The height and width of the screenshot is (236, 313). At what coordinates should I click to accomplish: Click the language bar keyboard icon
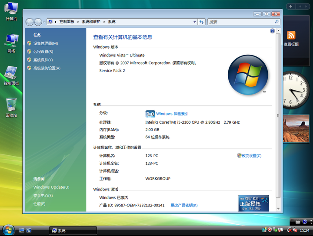pyautogui.click(x=298, y=221)
